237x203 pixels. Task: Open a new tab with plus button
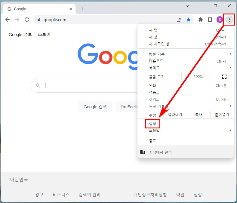click(82, 9)
